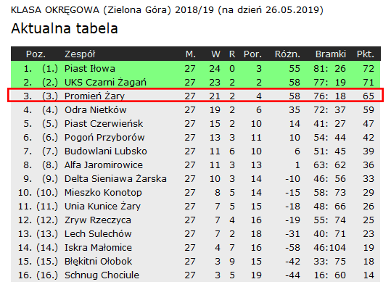Click Lech Sulechów in the standings
The width and height of the screenshot is (391, 287).
point(98,234)
